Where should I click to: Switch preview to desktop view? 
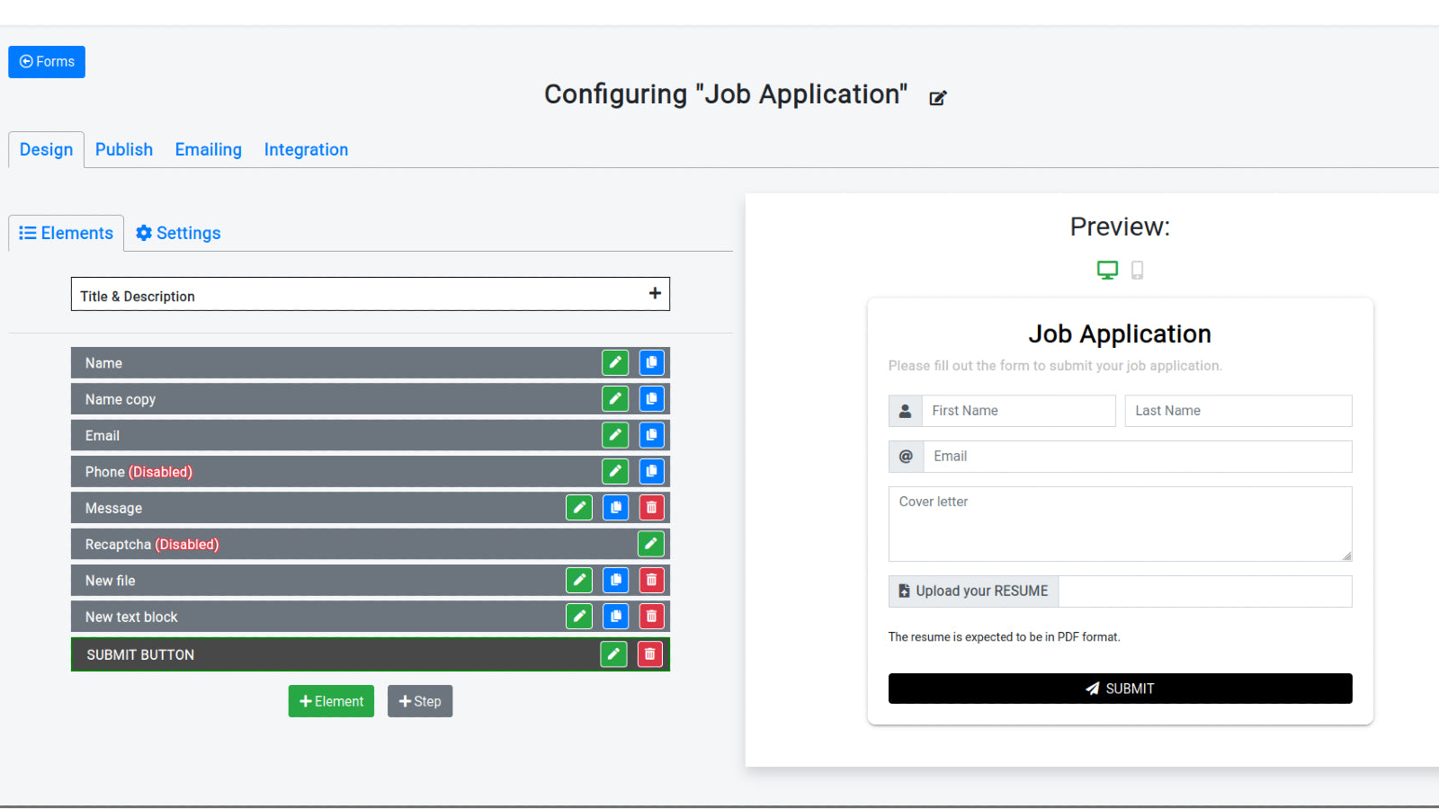pyautogui.click(x=1107, y=270)
